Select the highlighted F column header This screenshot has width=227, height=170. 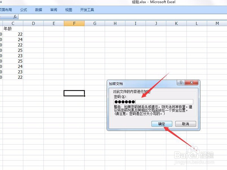74,23
